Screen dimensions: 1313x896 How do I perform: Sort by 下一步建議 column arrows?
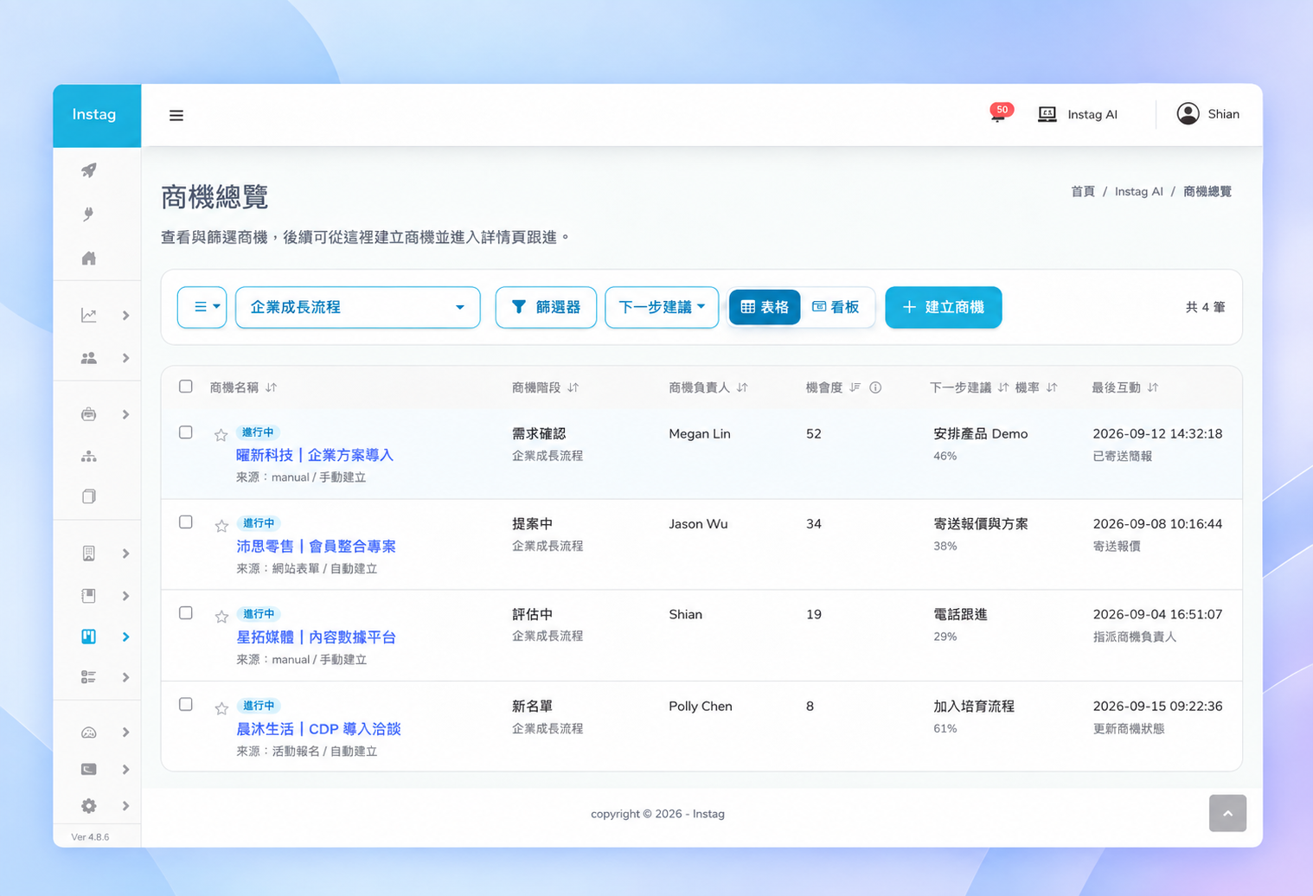point(1003,387)
